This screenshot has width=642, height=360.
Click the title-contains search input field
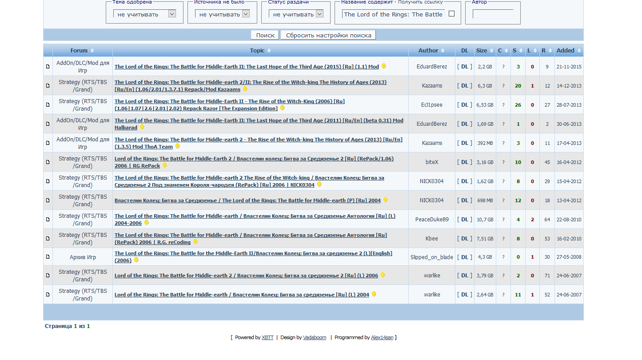point(394,14)
